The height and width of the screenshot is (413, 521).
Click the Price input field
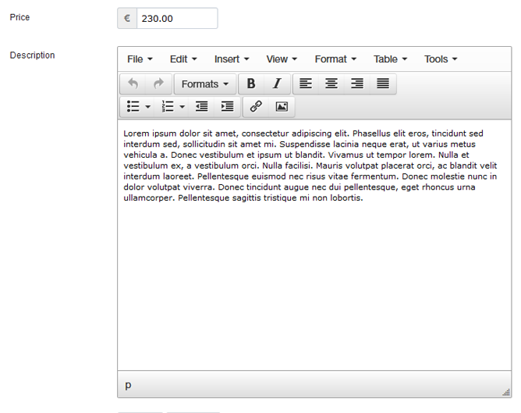[177, 18]
